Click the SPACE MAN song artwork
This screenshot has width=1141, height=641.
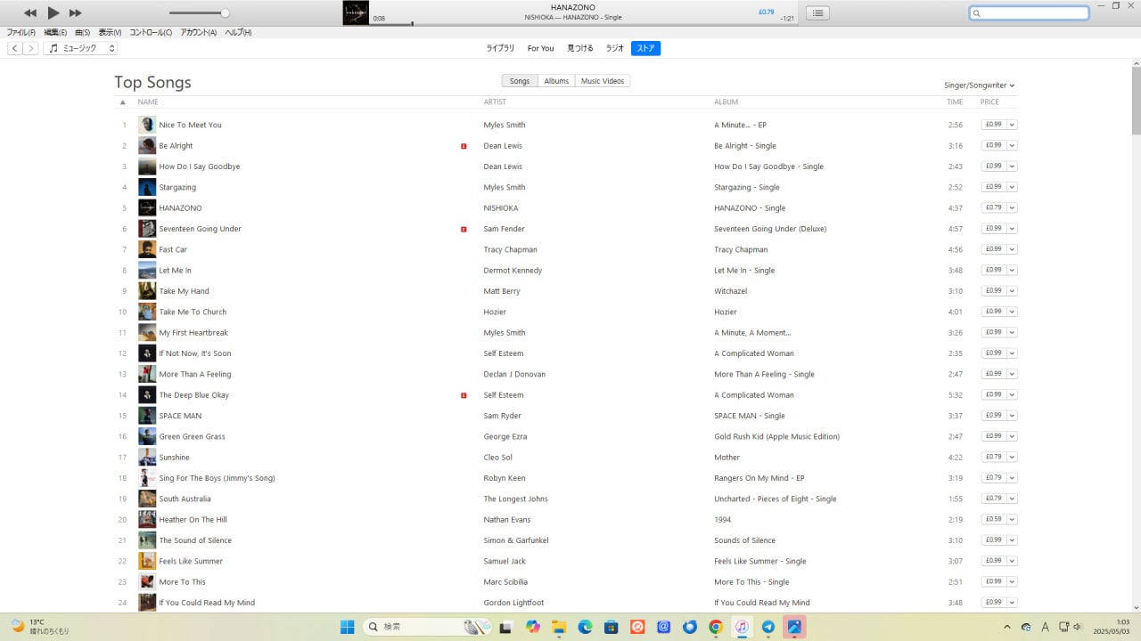pyautogui.click(x=147, y=416)
